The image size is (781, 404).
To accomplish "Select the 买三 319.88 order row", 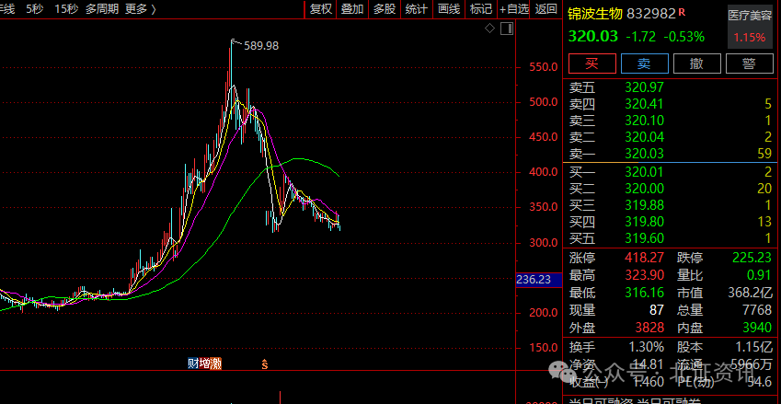I will (x=671, y=206).
